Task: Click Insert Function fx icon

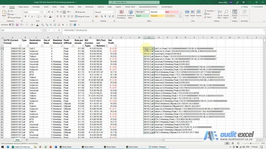Action: [59, 30]
